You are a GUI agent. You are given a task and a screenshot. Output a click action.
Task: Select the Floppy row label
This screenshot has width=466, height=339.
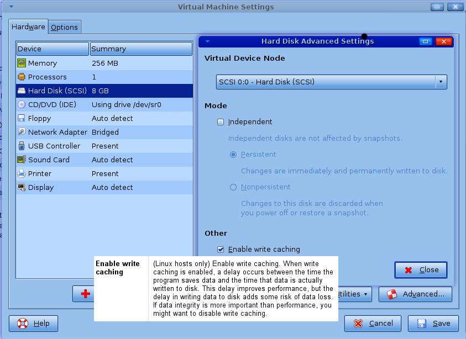40,119
